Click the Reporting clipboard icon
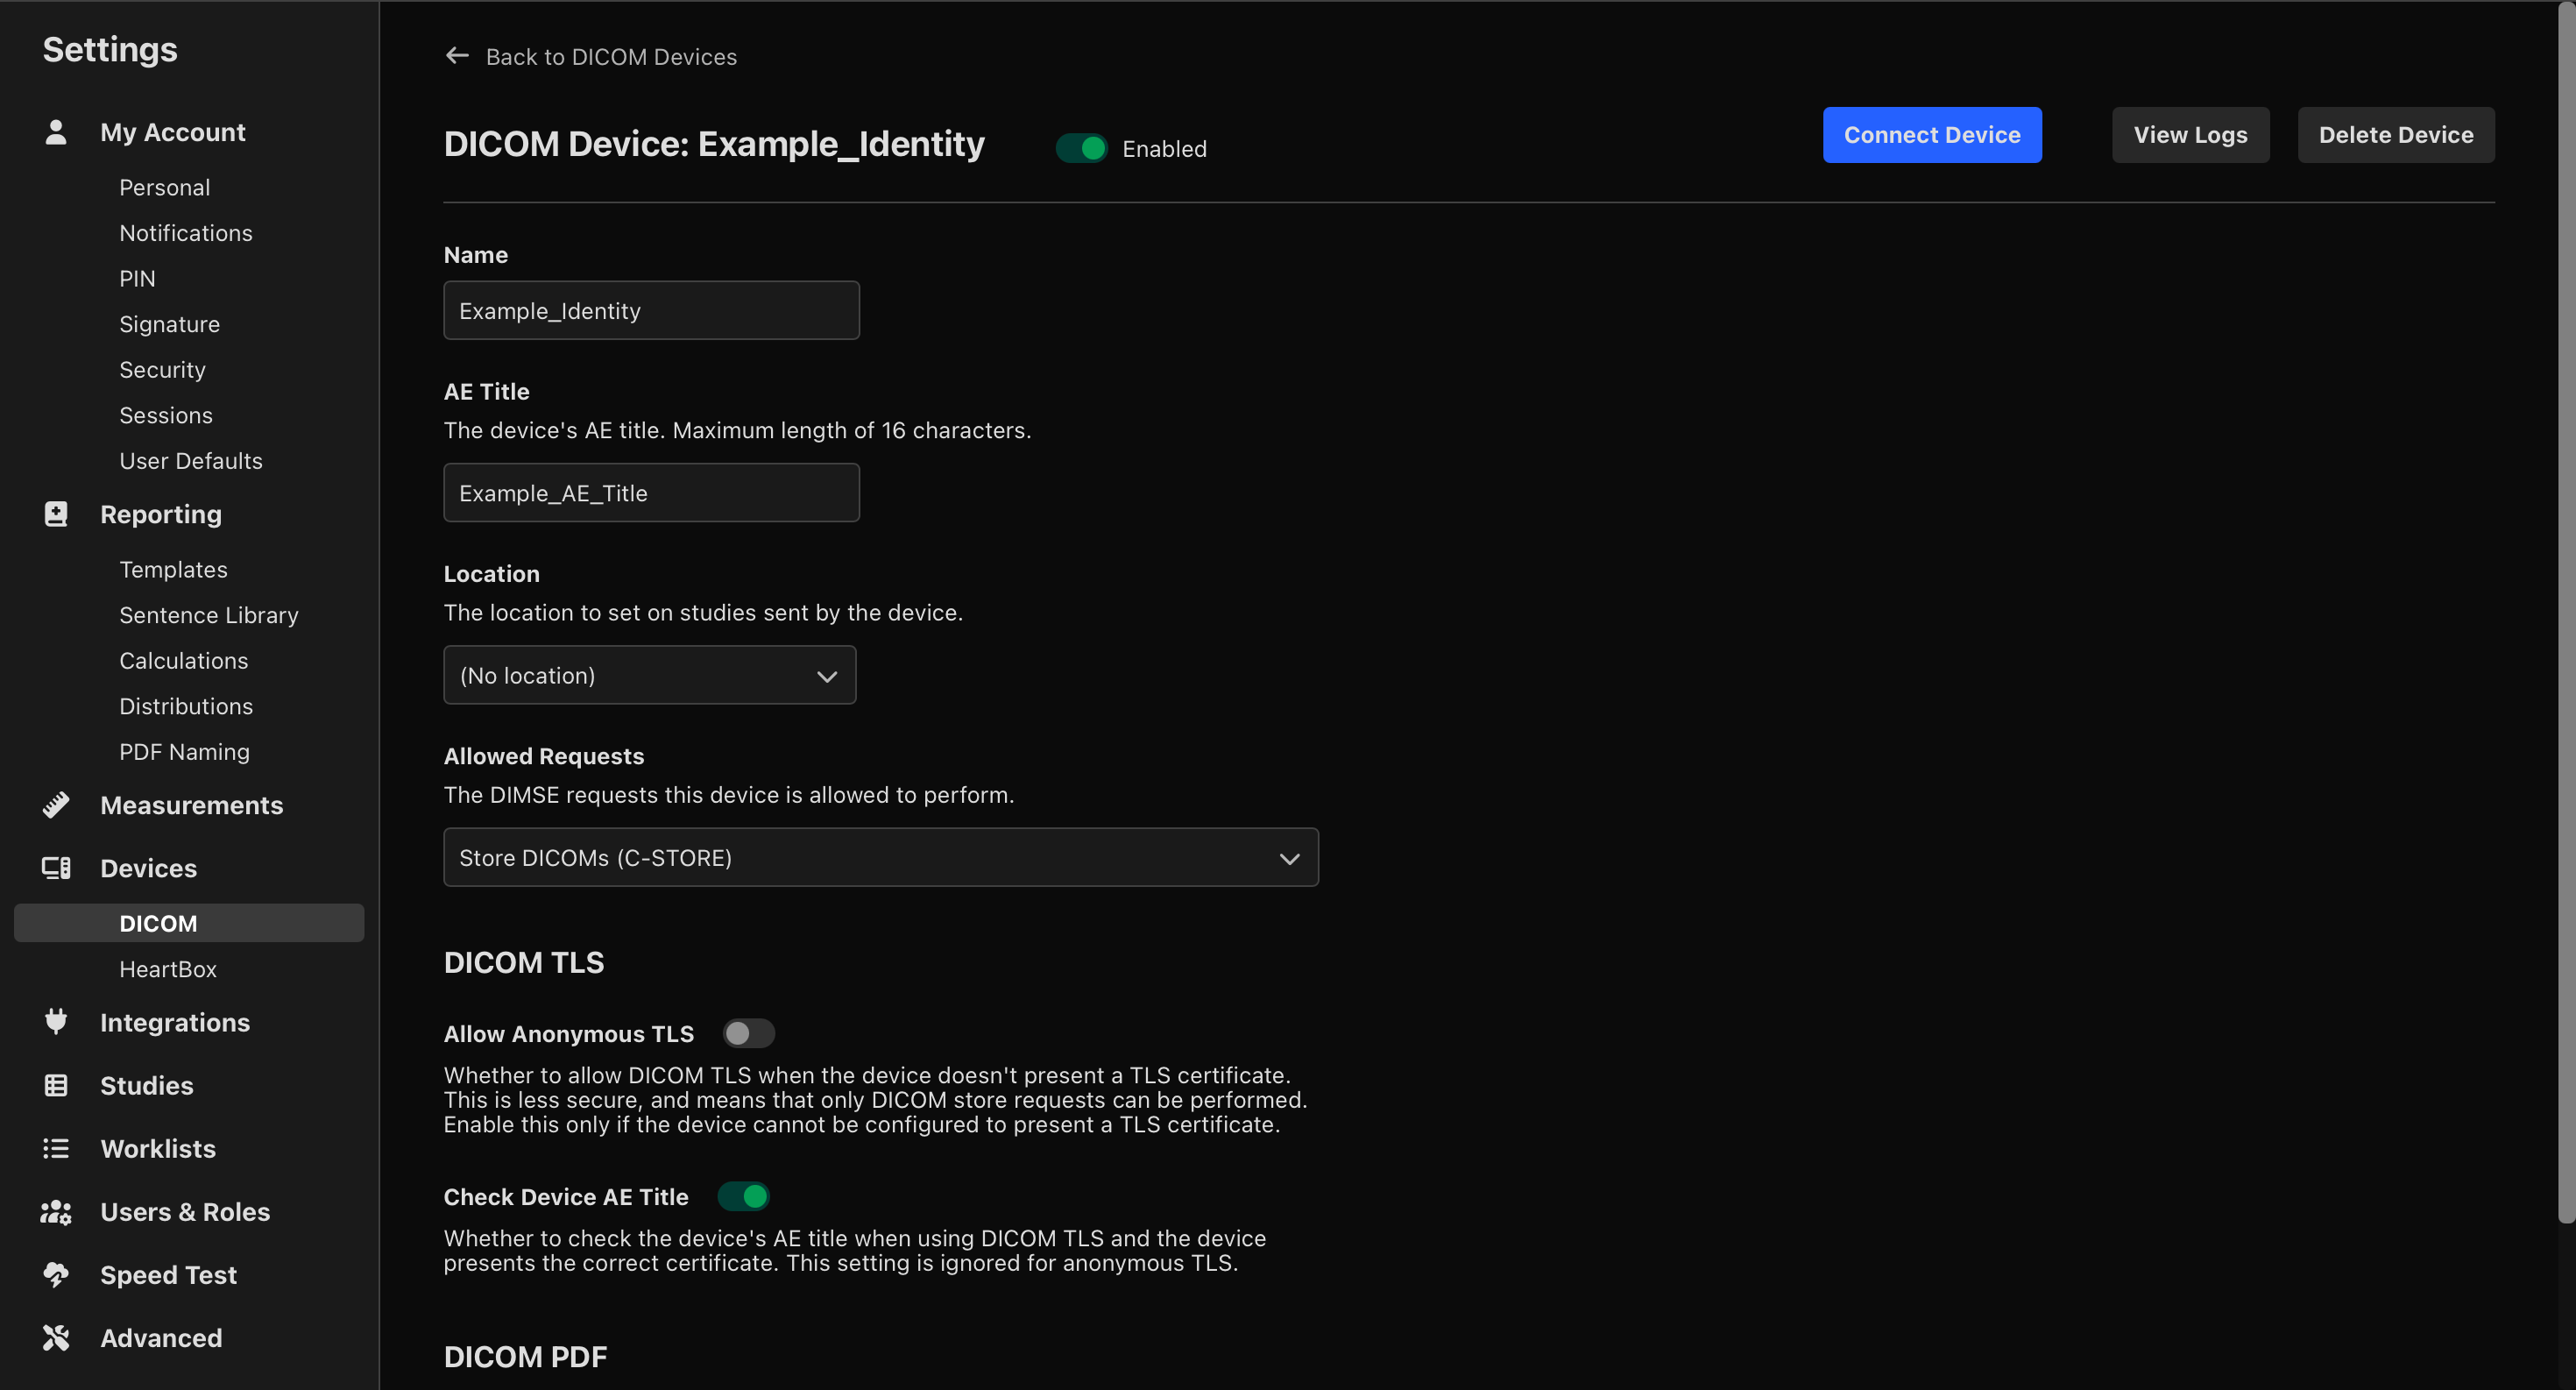 coord(56,514)
